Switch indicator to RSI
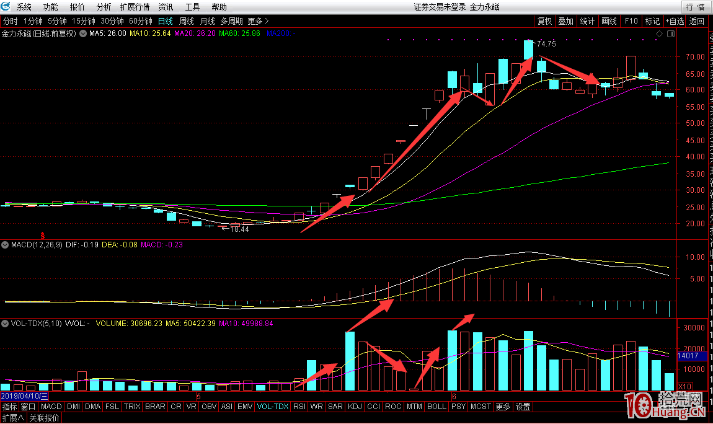The image size is (713, 424). coord(299,407)
